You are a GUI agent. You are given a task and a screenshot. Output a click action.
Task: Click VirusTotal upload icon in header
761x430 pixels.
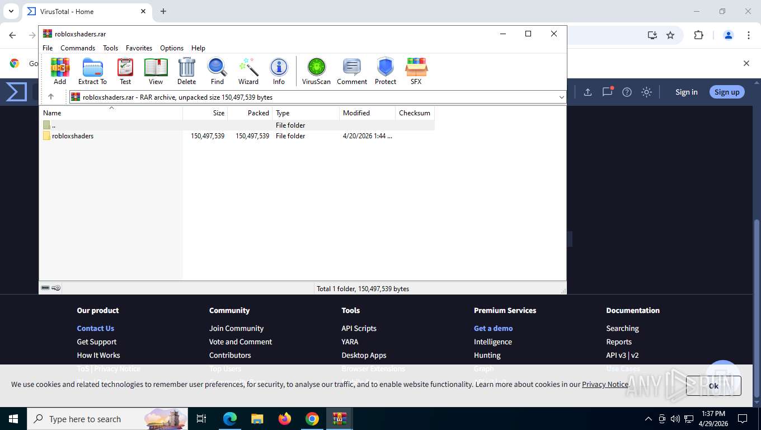(588, 92)
